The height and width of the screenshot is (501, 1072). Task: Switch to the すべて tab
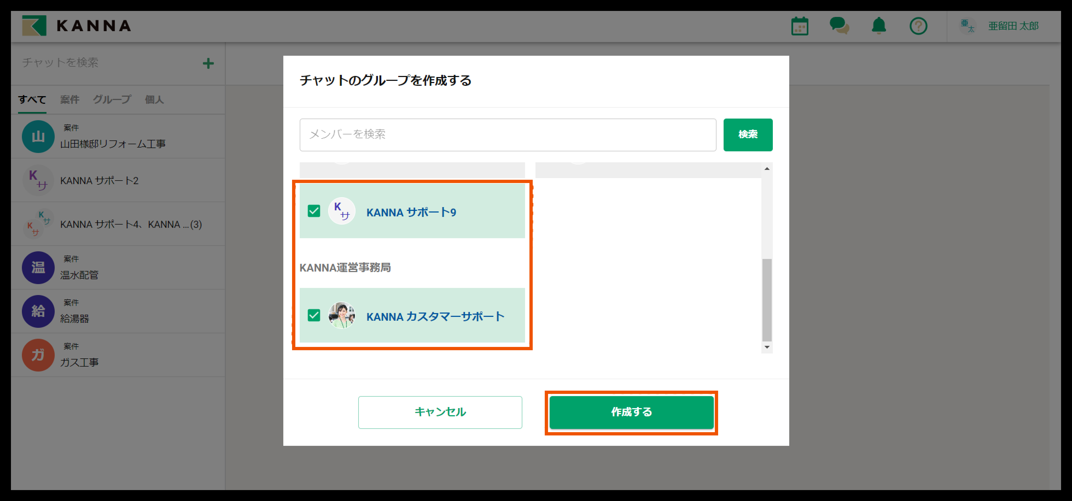coord(32,99)
